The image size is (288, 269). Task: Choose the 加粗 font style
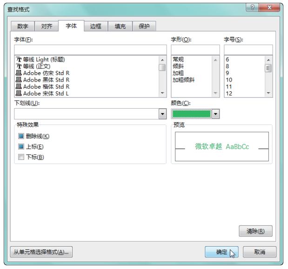178,73
